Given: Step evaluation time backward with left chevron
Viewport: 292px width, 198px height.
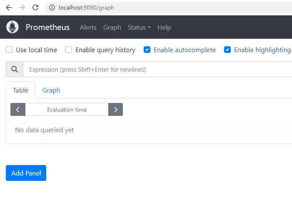Looking at the screenshot, I should (x=18, y=110).
